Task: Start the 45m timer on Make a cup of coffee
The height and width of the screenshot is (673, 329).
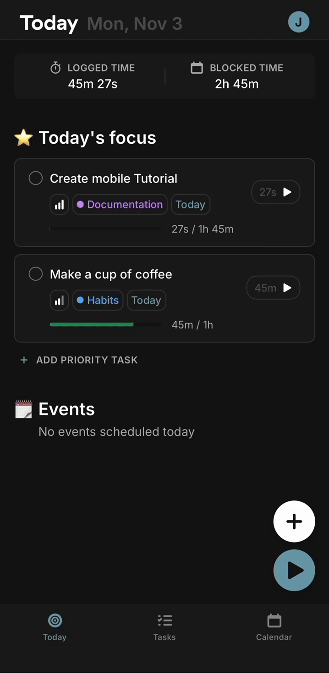Action: (x=273, y=288)
